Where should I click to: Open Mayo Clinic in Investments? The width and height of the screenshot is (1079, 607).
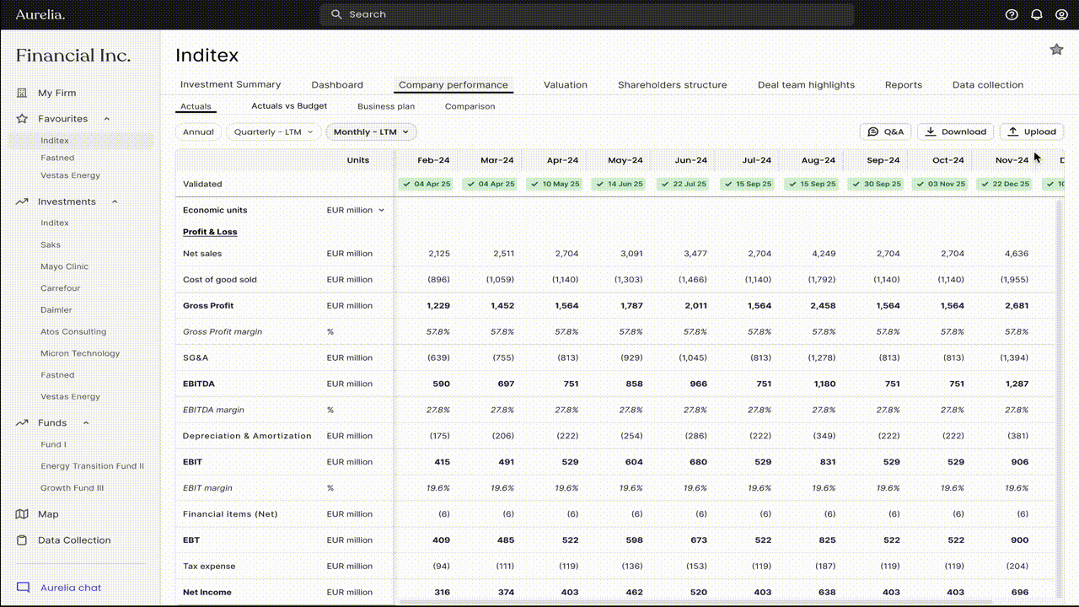(x=64, y=266)
